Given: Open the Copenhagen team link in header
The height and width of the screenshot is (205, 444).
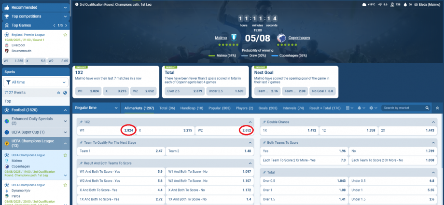Looking at the screenshot, I should click(x=299, y=38).
